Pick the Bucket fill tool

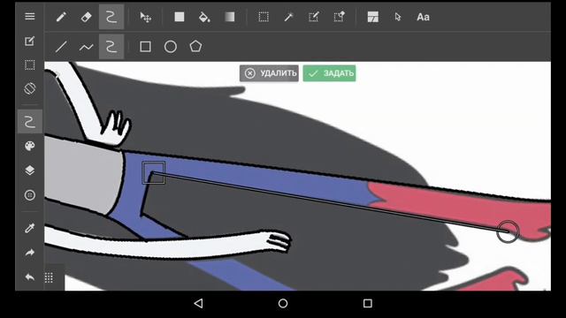[x=204, y=17]
